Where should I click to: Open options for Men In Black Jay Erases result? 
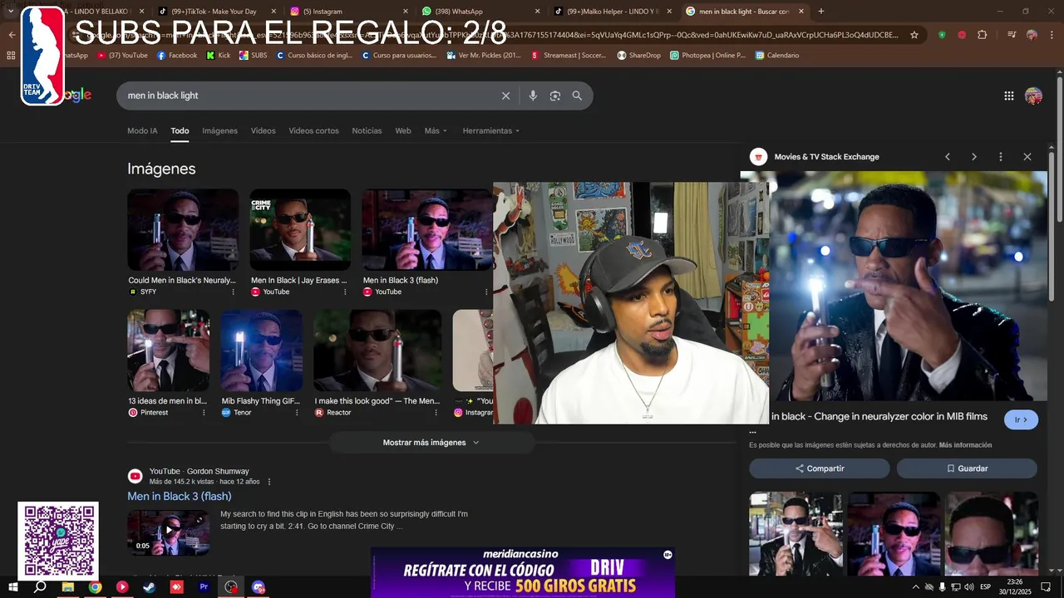(x=347, y=292)
